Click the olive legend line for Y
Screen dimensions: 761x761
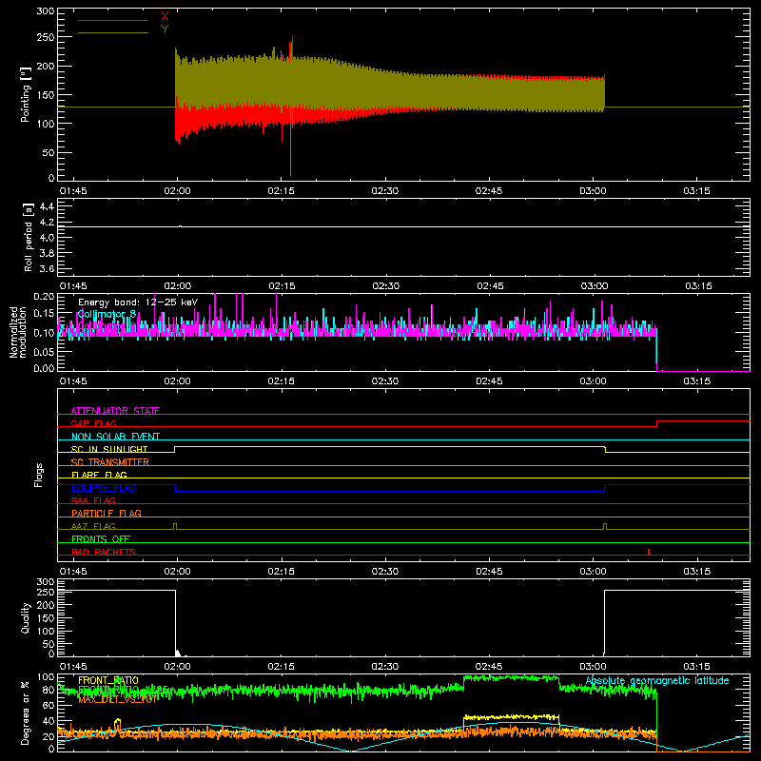pos(113,32)
